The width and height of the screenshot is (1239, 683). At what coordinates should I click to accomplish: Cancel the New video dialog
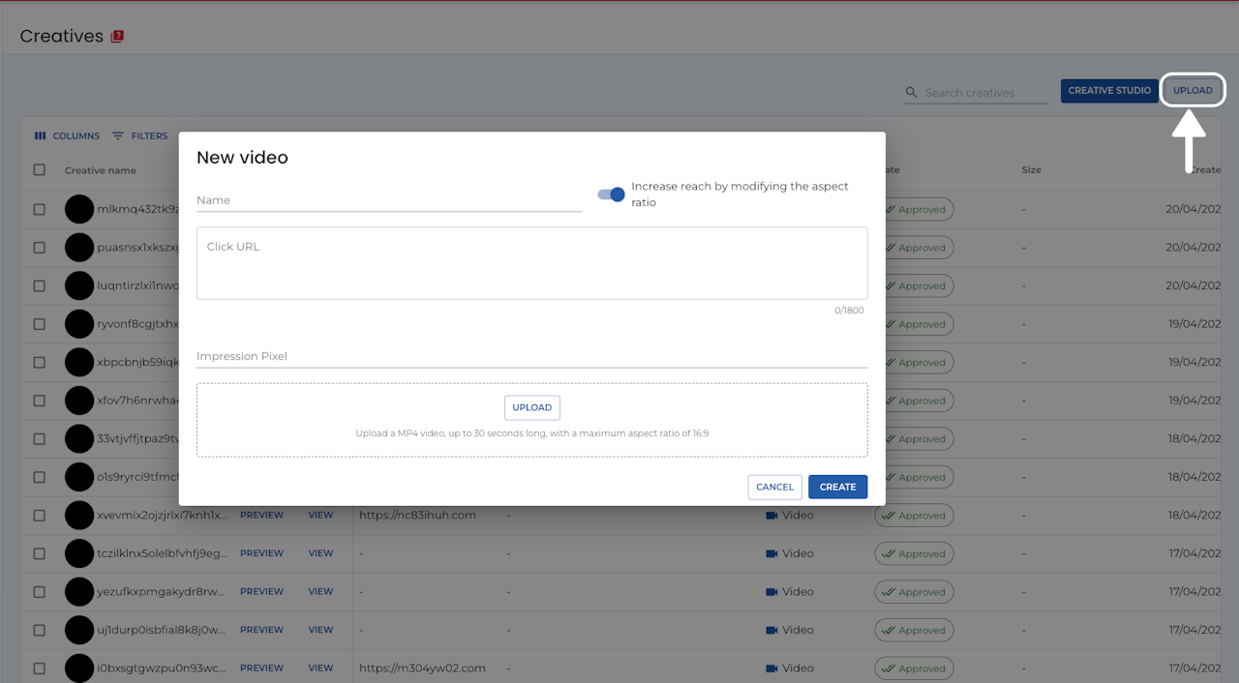[774, 488]
